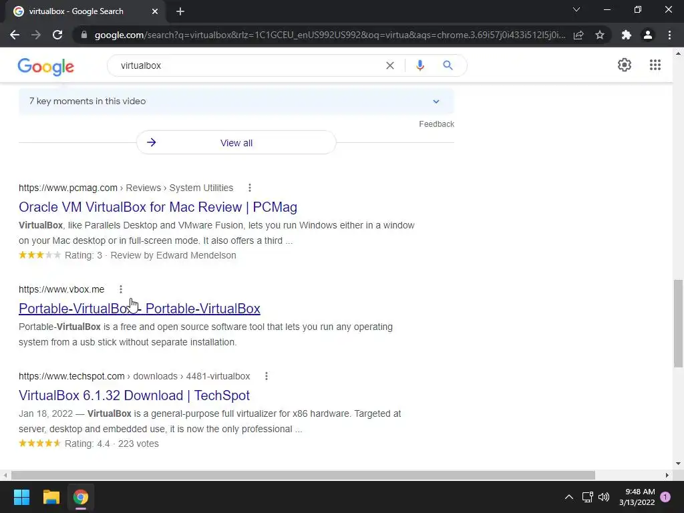Viewport: 684px width, 513px height.
Task: Click the View all button
Action: click(236, 143)
